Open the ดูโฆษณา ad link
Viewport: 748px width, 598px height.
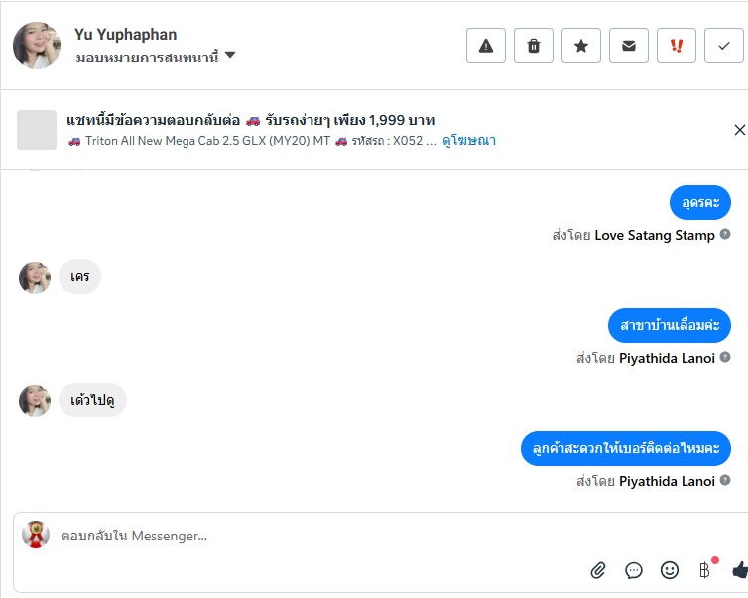click(469, 141)
